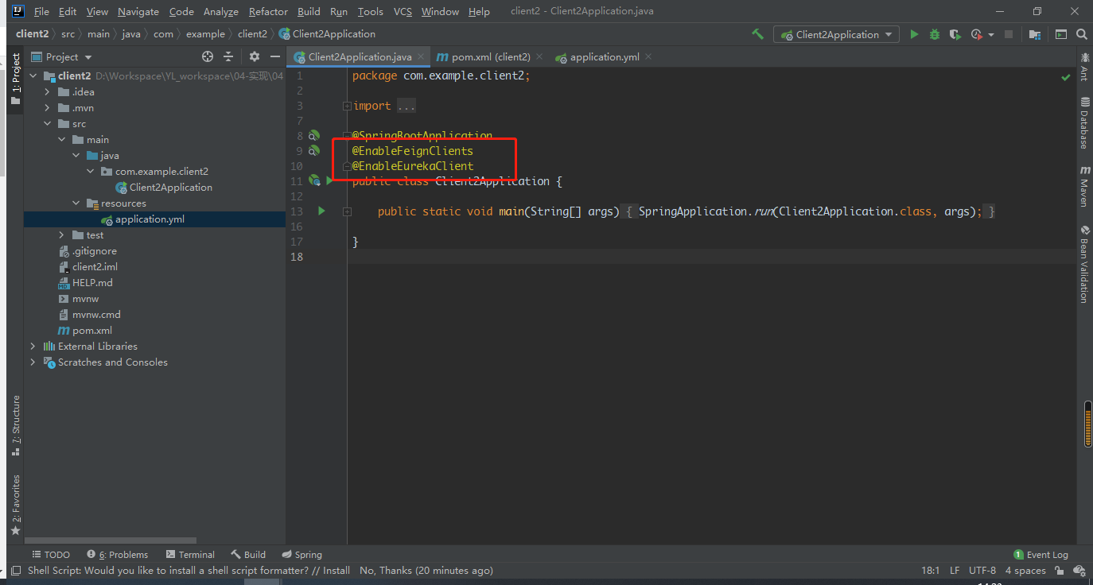1093x585 pixels.
Task: Click the 4 spaces indent setting
Action: (1025, 571)
